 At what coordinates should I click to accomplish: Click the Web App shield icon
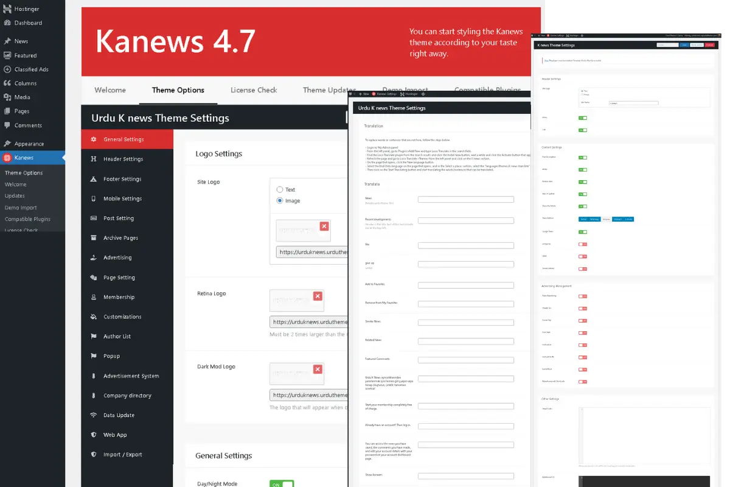tap(94, 435)
